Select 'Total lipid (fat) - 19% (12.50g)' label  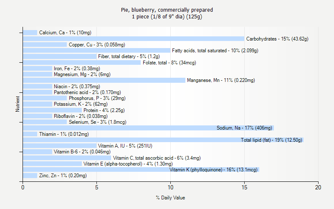tap(271, 140)
